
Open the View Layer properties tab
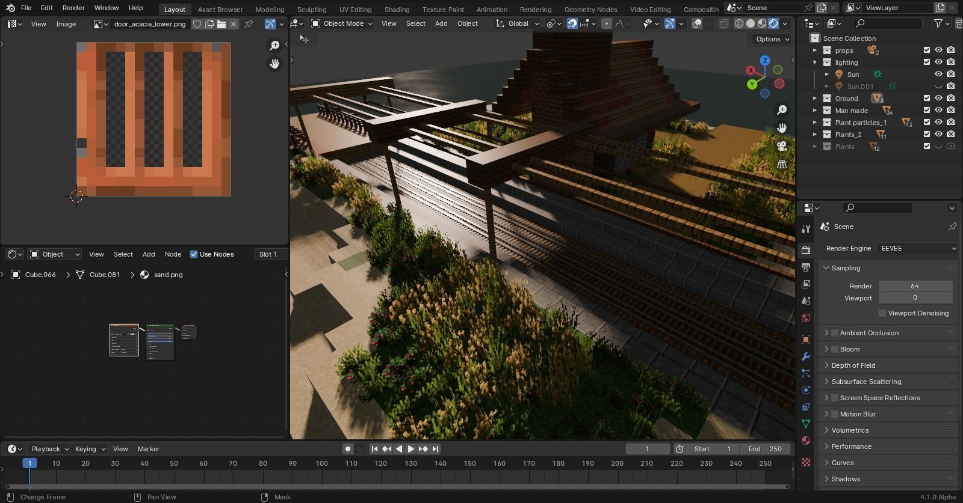coord(806,284)
